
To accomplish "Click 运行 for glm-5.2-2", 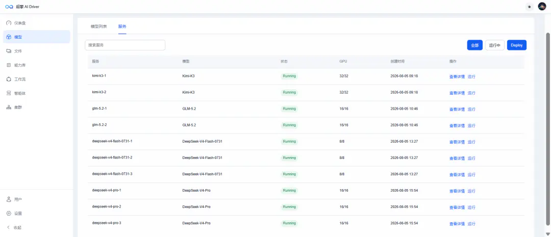I will point(471,125).
